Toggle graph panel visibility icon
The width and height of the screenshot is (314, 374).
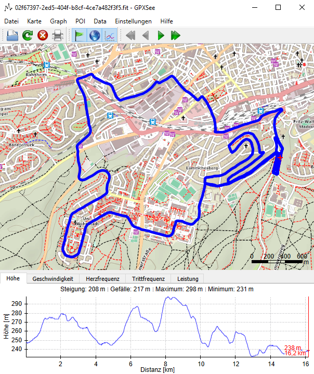pos(110,35)
